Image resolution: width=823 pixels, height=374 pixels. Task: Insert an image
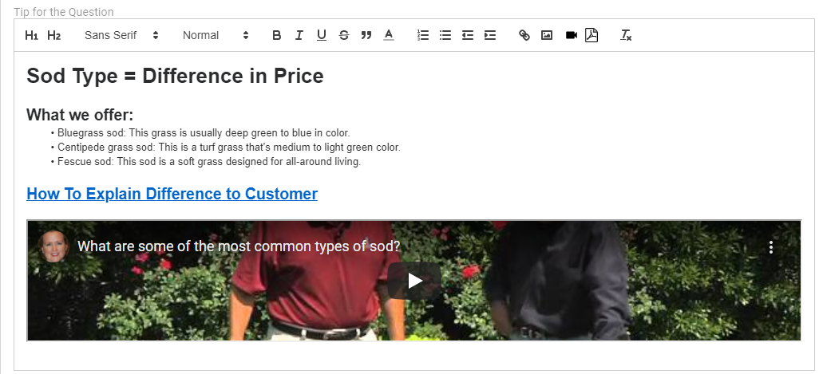click(546, 35)
